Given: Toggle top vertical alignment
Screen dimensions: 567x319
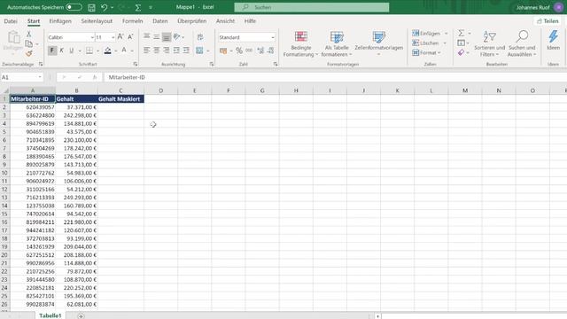Looking at the screenshot, I should (146, 36).
